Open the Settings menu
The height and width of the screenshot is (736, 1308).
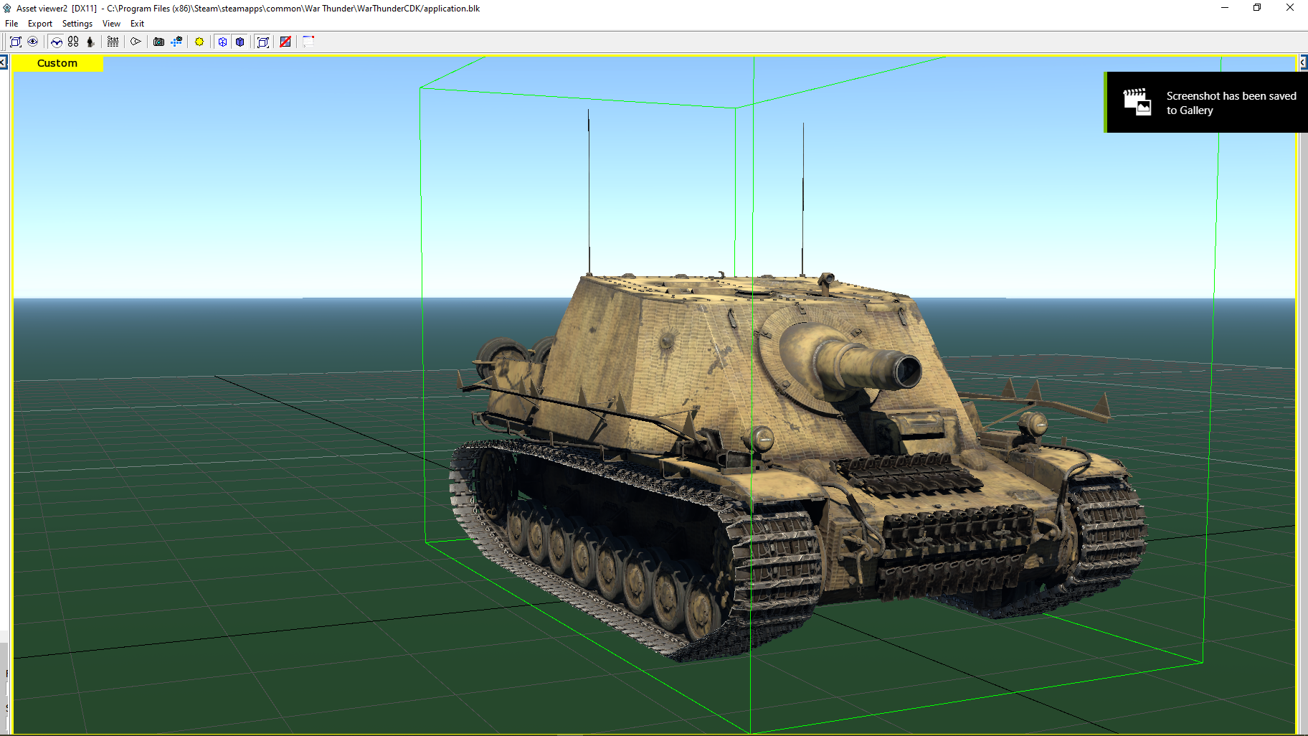77,24
